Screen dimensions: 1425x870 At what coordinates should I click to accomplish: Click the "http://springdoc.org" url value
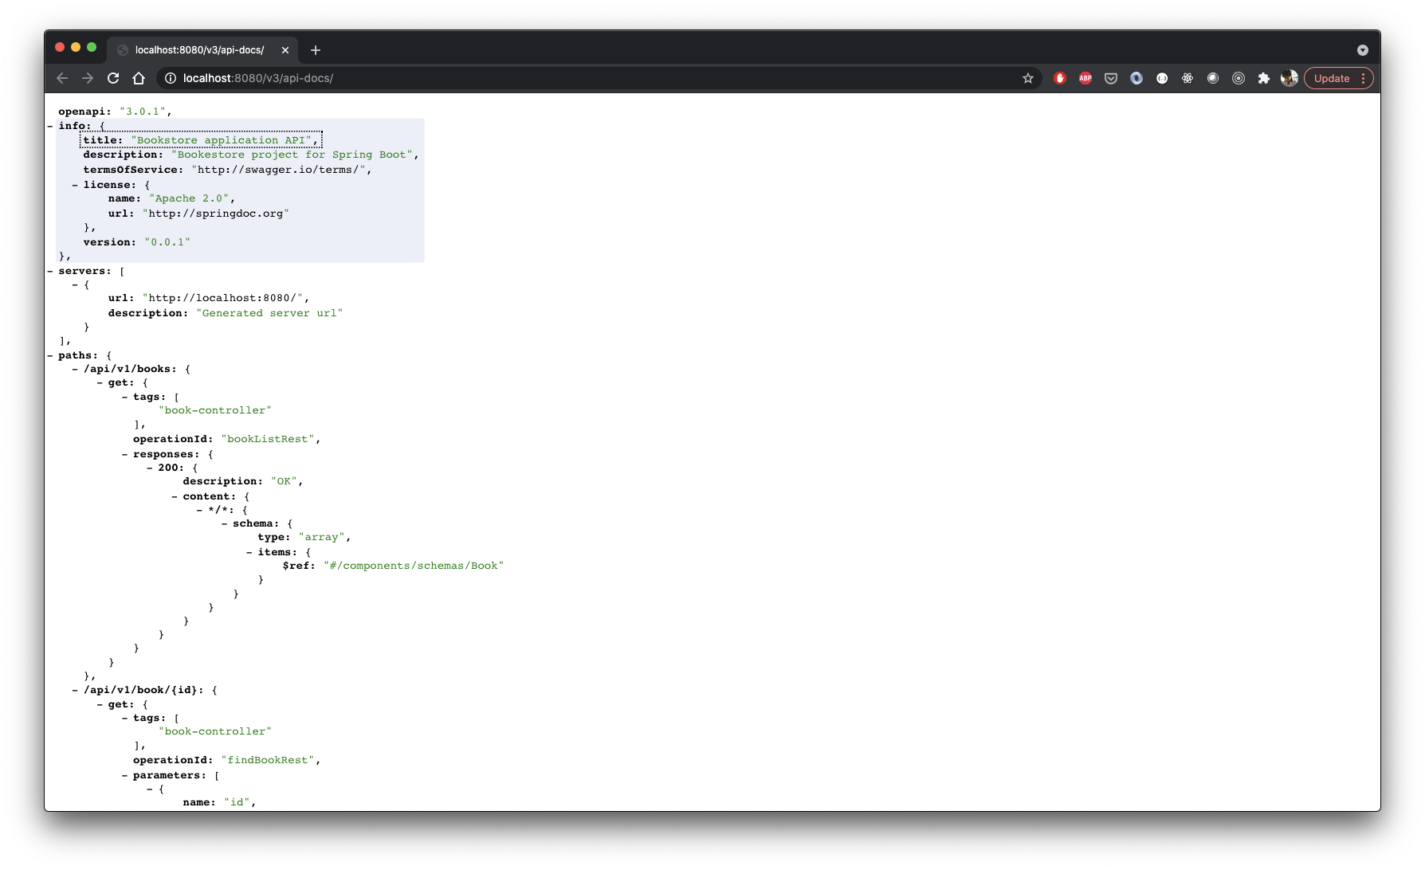tap(216, 214)
